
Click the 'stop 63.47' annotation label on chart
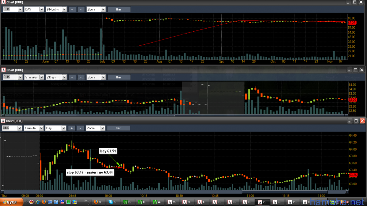click(89, 172)
